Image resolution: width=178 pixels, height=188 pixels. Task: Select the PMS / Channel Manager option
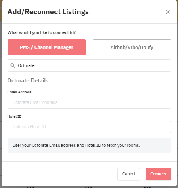(46, 47)
